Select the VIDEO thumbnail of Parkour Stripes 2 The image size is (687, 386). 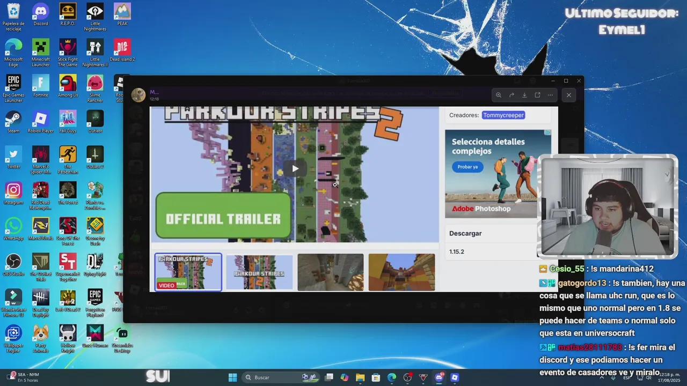188,272
